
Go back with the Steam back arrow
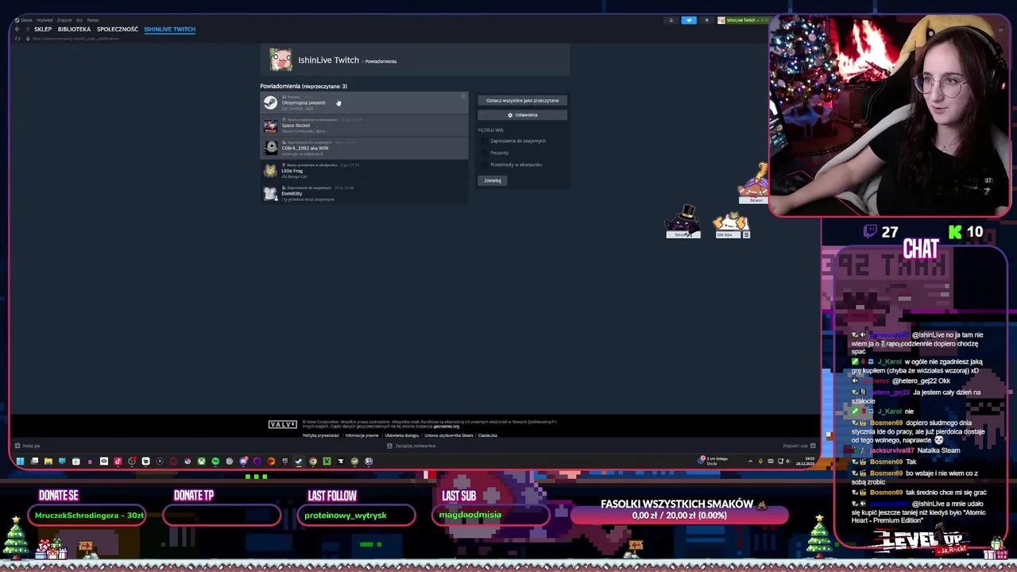point(17,29)
